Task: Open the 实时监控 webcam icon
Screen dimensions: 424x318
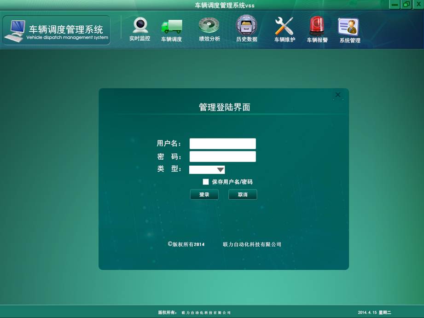Action: click(140, 26)
